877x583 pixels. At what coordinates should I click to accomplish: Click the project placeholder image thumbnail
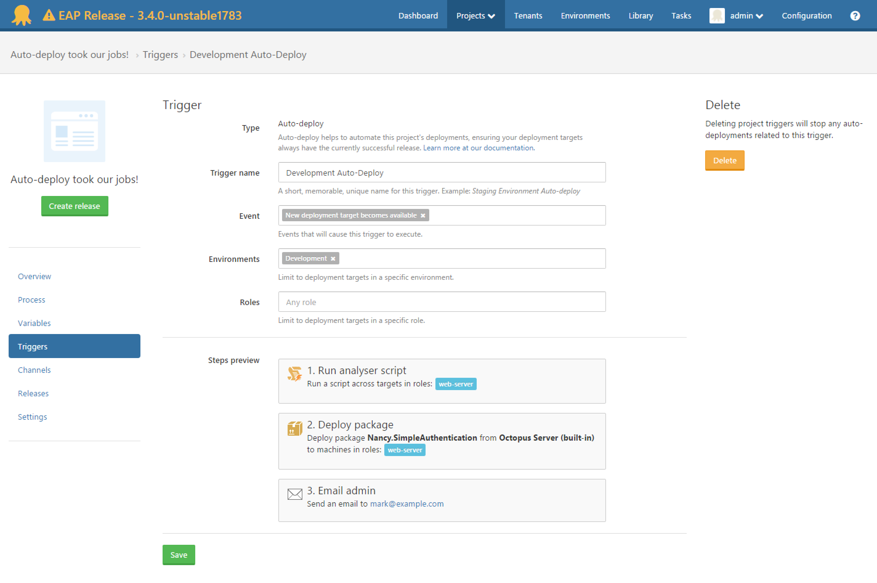coord(74,131)
